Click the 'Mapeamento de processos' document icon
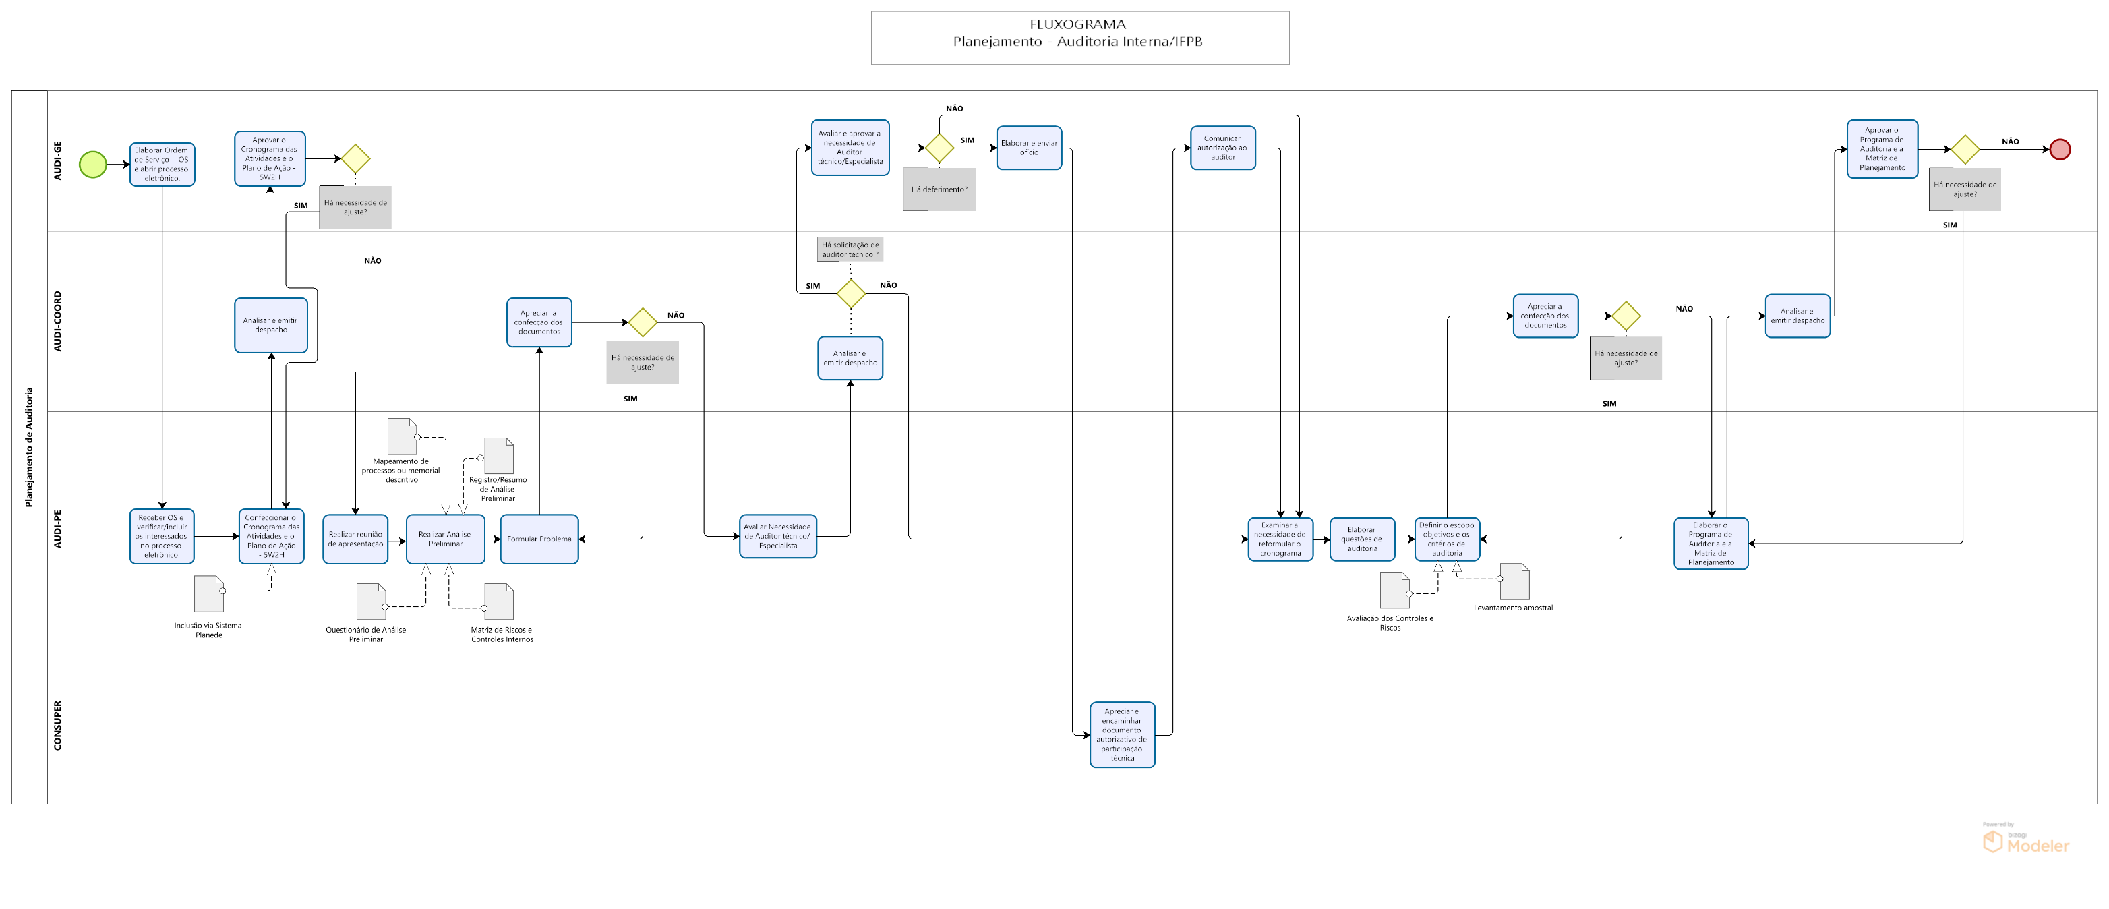The image size is (2109, 909). 402,436
